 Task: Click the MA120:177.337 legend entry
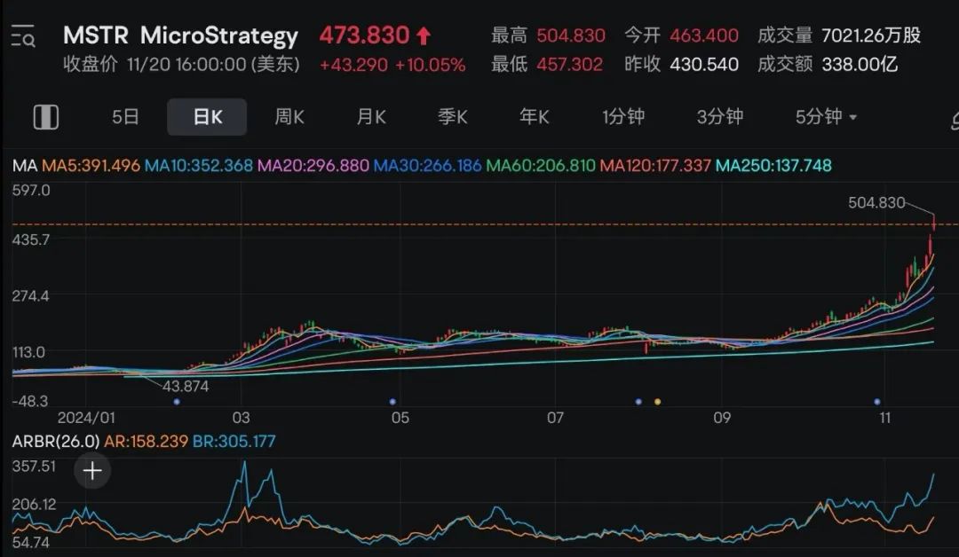coord(655,166)
